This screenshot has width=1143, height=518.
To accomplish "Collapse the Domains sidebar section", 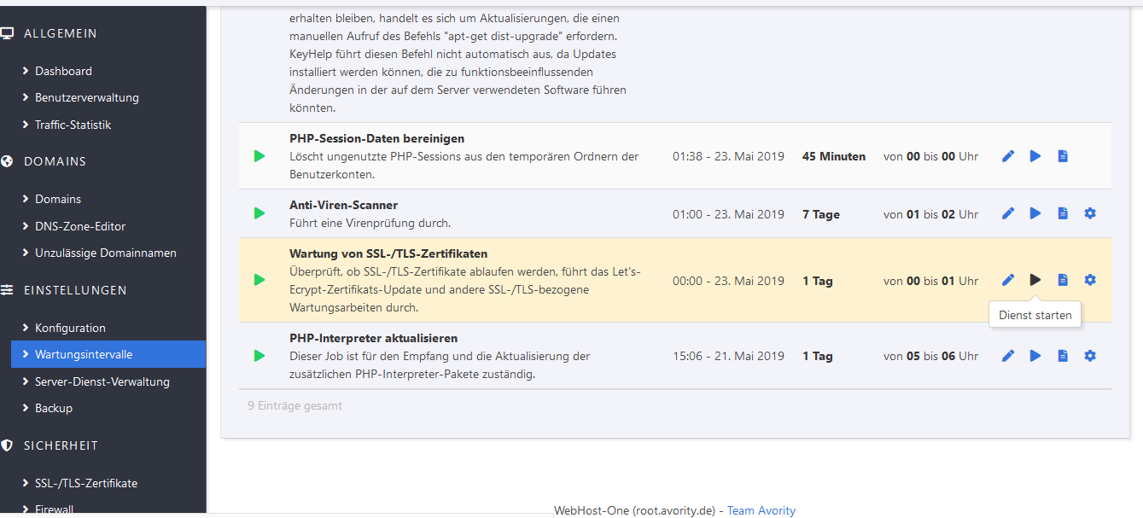I will coord(55,161).
